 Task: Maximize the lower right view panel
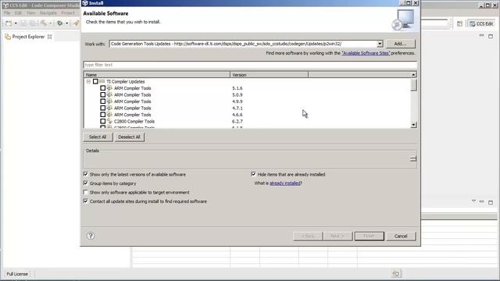coord(491,202)
